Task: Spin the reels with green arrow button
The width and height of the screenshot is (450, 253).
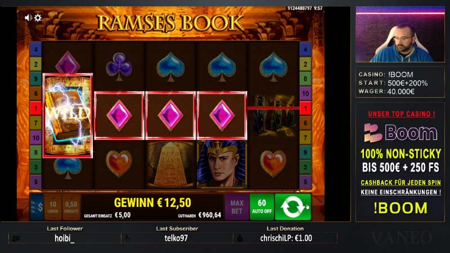Action: (x=293, y=206)
